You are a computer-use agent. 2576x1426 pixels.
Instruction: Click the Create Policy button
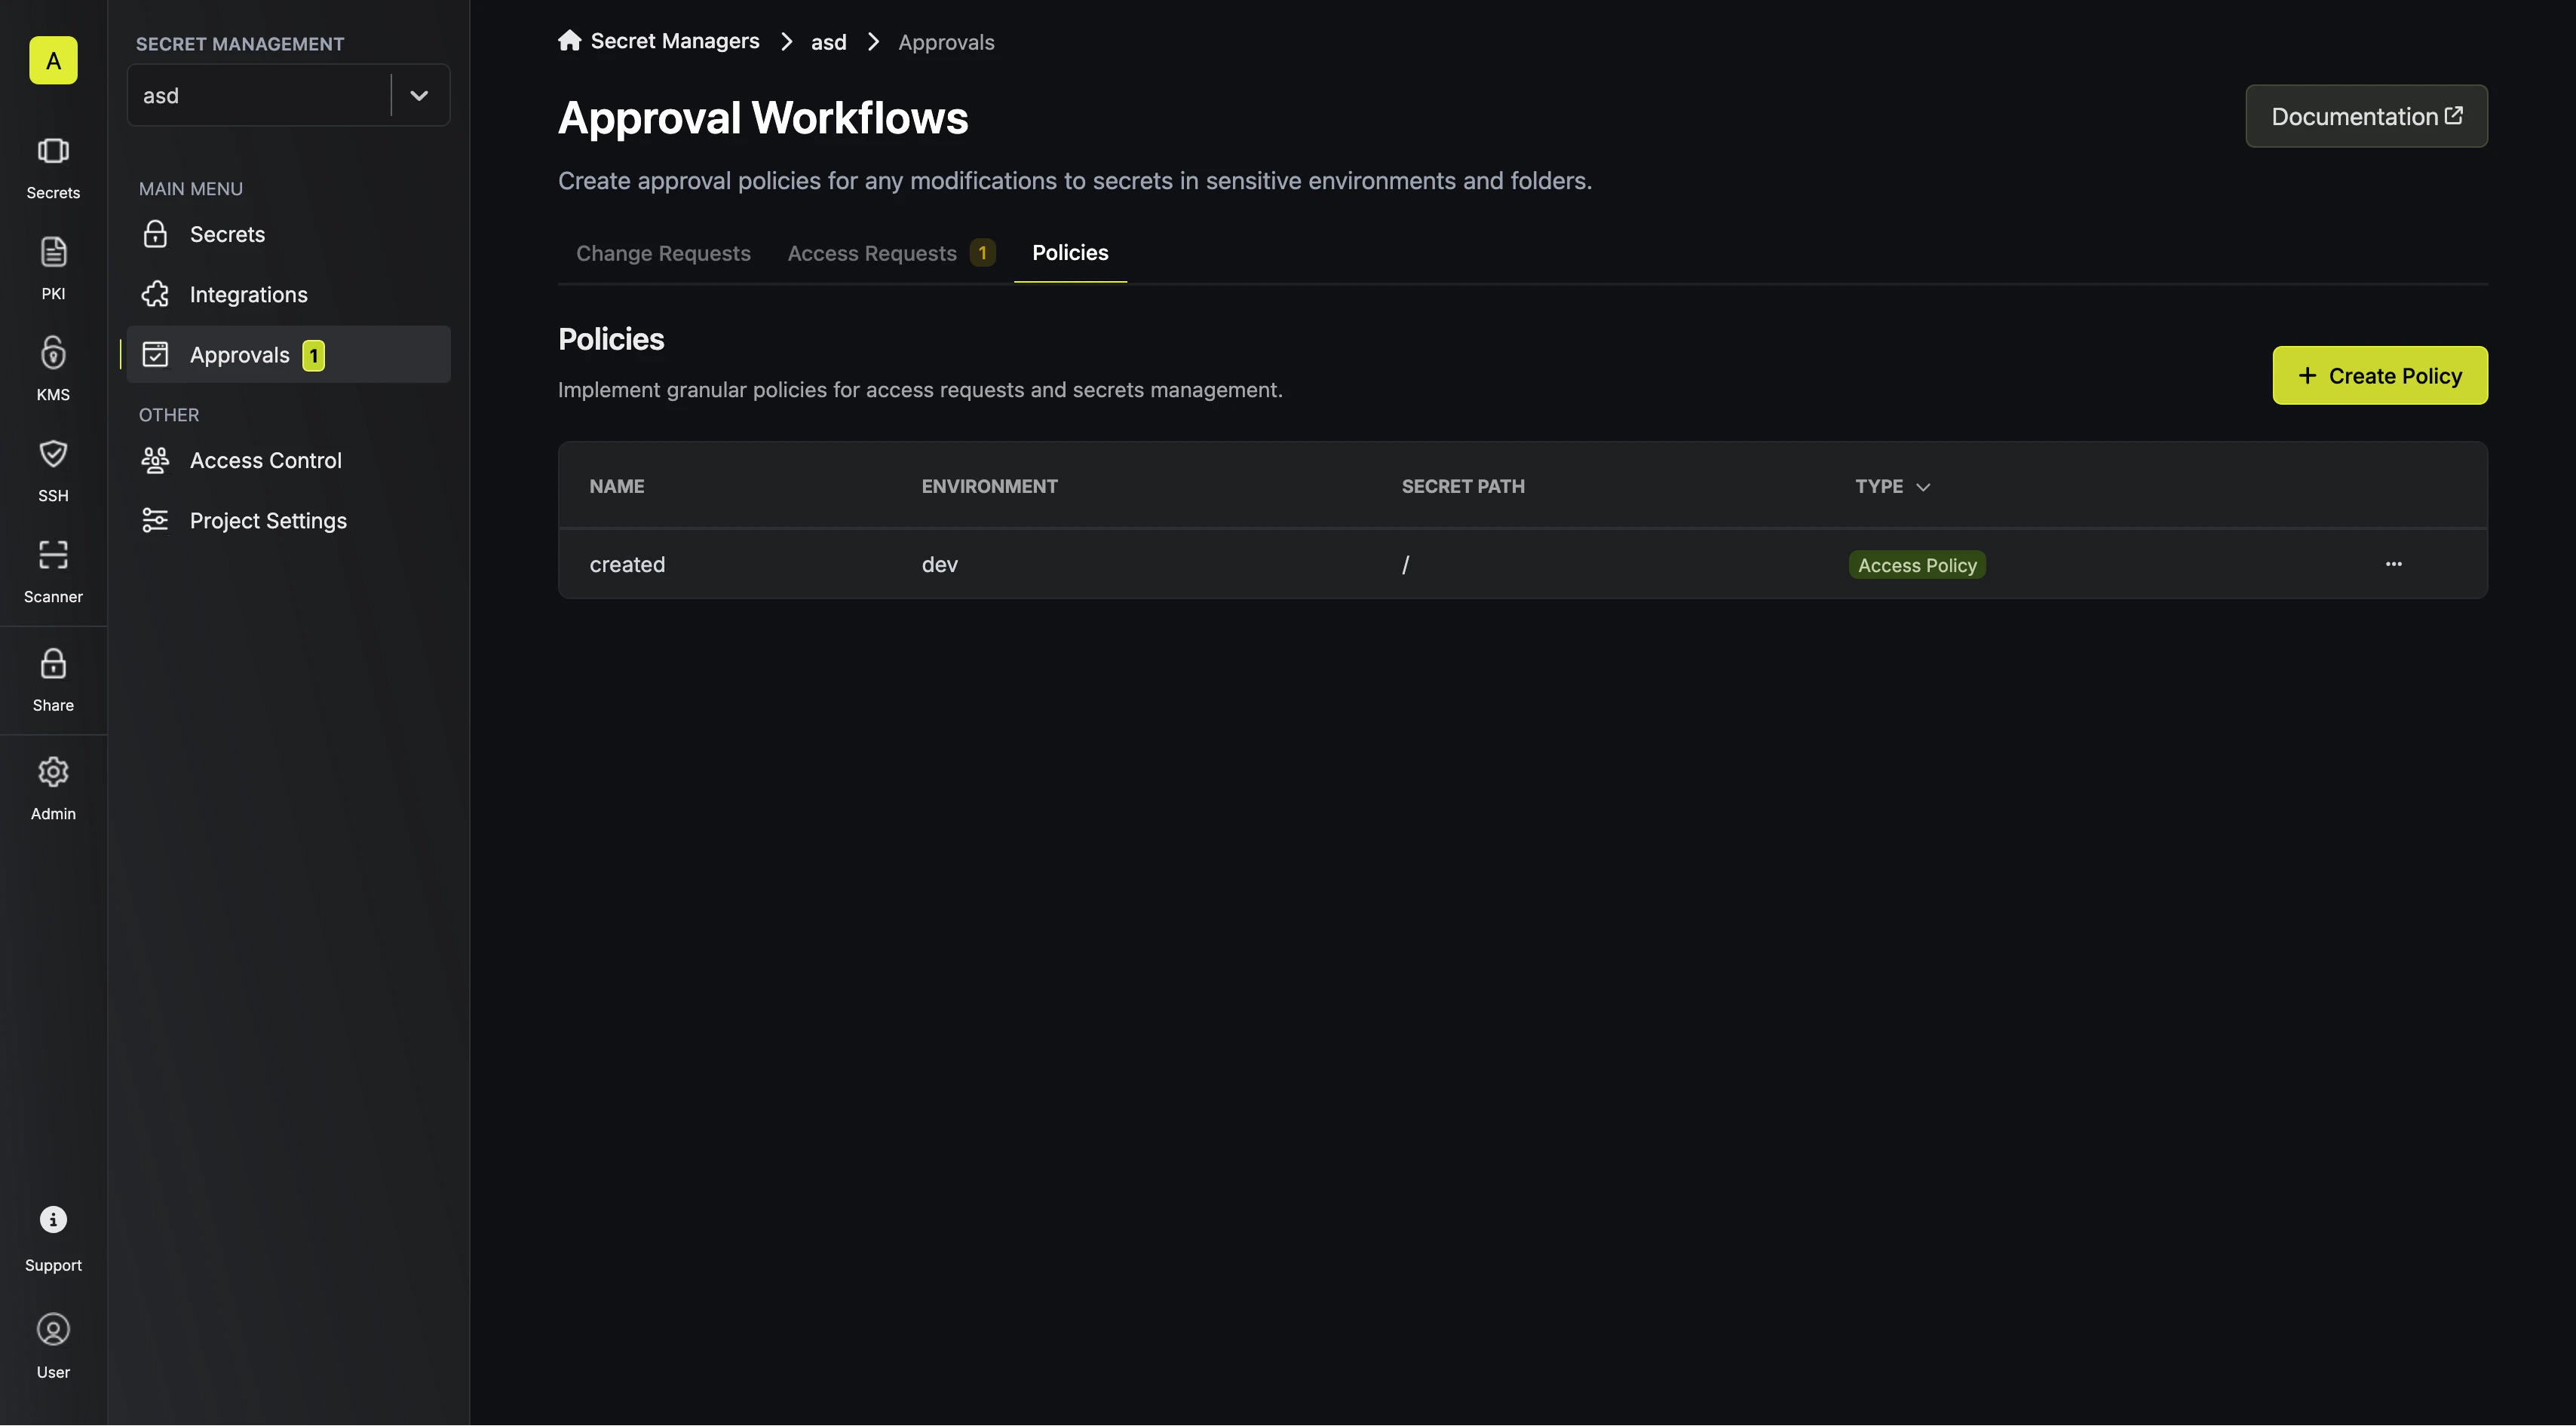click(2380, 375)
